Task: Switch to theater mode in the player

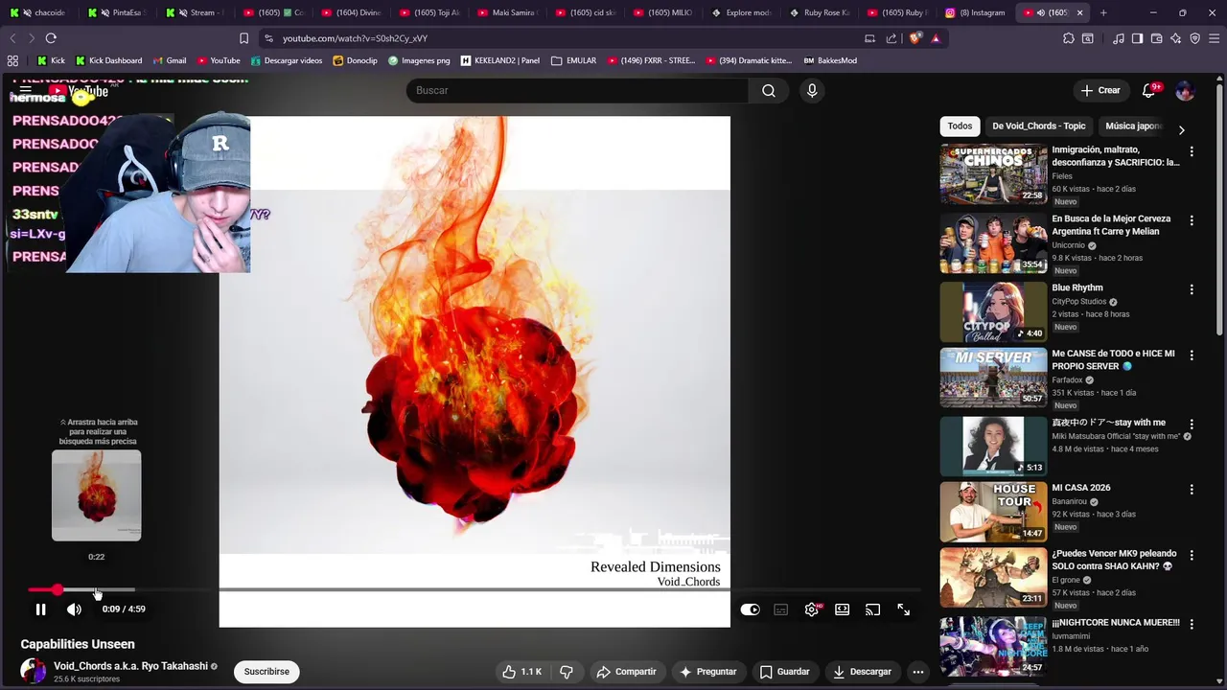Action: (x=842, y=609)
